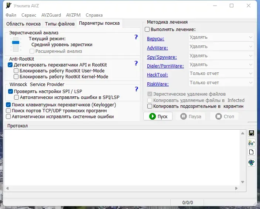The width and height of the screenshot is (260, 209).
Task: Click the protocol horizontal scrollbar left arrow
Action: (7, 188)
